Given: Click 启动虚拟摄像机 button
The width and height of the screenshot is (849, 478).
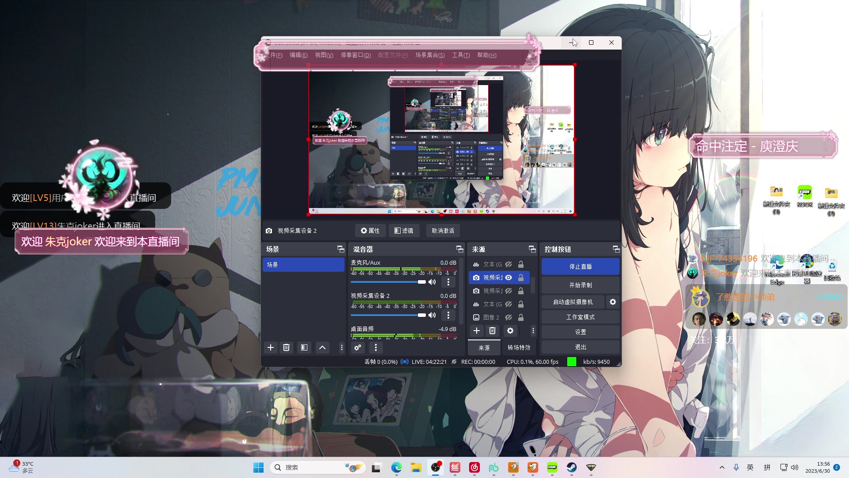Looking at the screenshot, I should (x=573, y=302).
